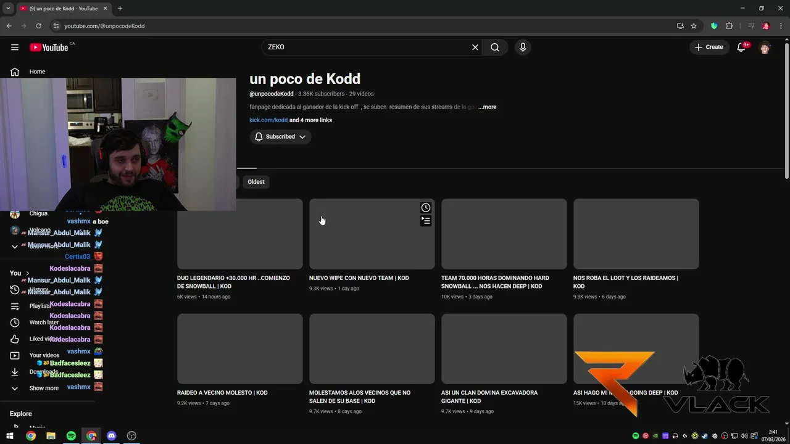Close the un poco de Kodd tab
Screen dimensions: 790x444
(106, 9)
